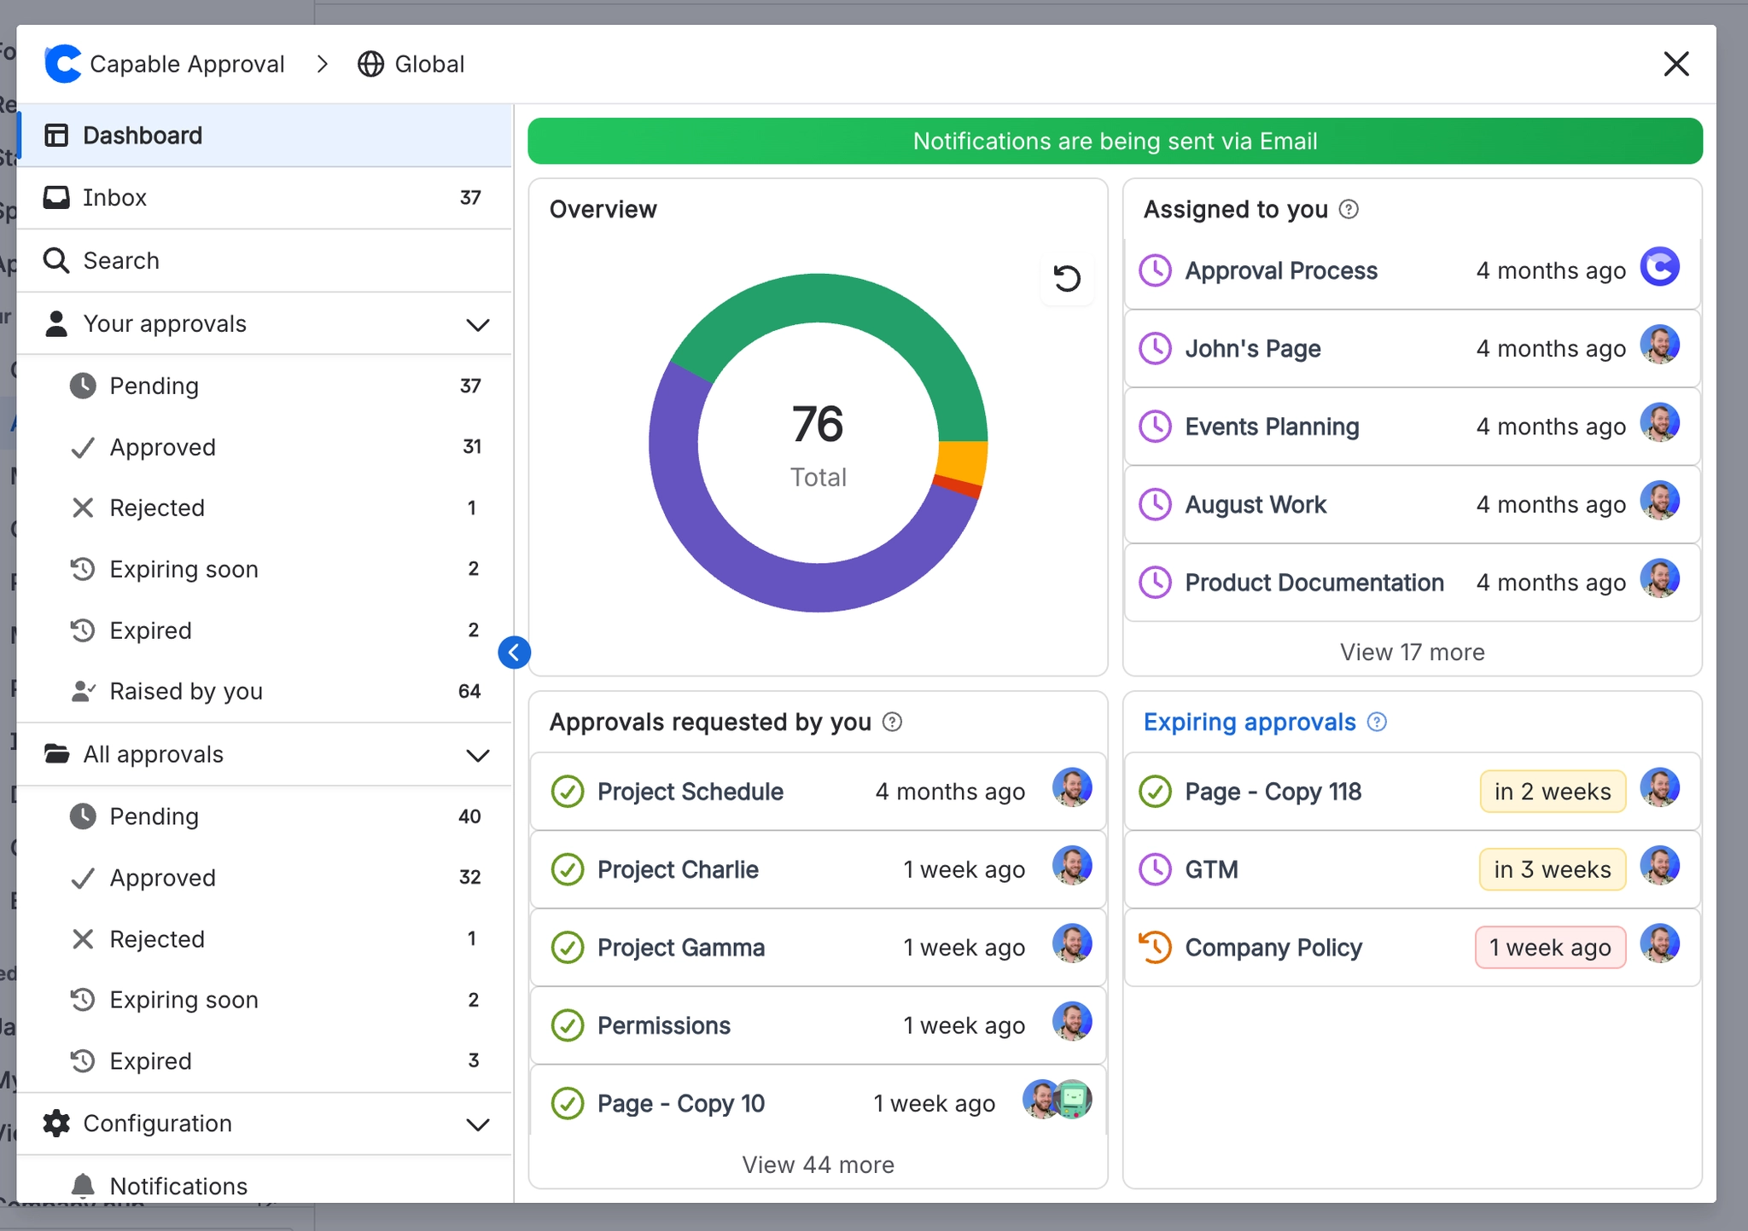Click the expired clock icon on Company Policy
The image size is (1748, 1231).
[1155, 947]
